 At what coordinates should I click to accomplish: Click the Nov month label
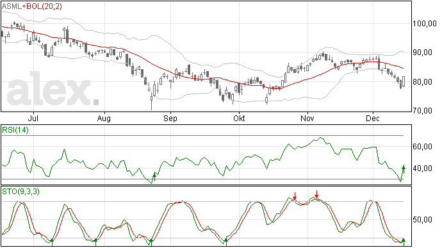[307, 118]
